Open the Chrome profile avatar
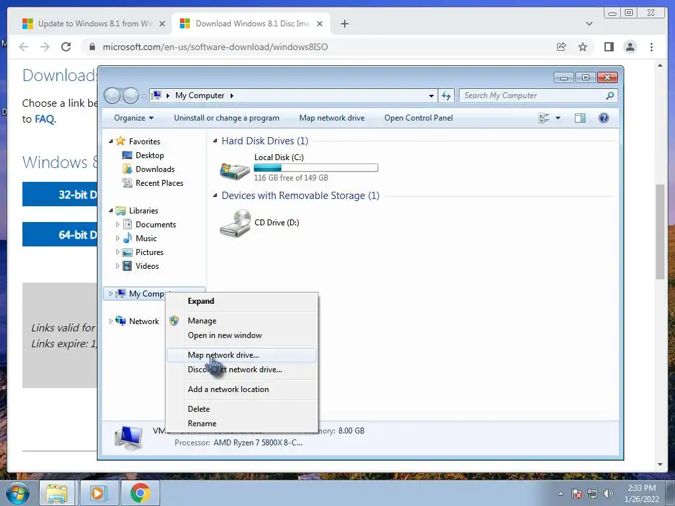 (630, 47)
